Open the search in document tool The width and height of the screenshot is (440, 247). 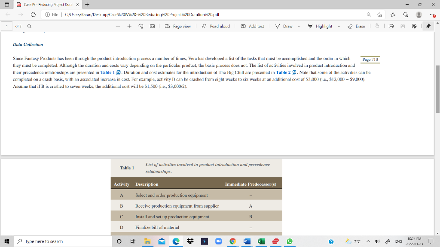pos(28,26)
